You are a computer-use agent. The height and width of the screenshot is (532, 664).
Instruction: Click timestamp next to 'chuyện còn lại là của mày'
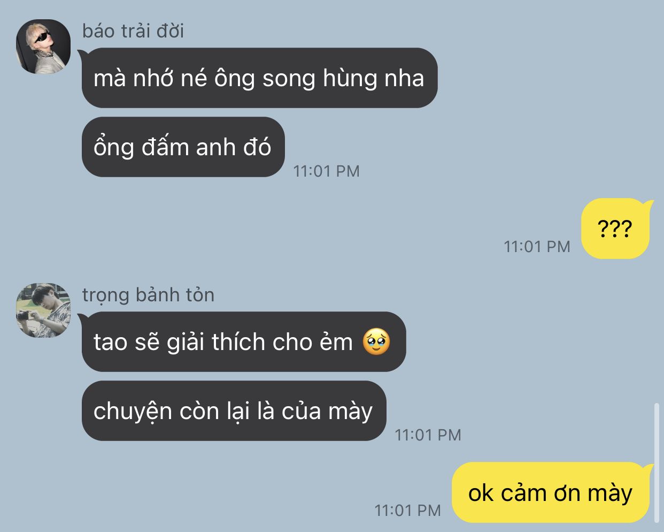tap(428, 435)
